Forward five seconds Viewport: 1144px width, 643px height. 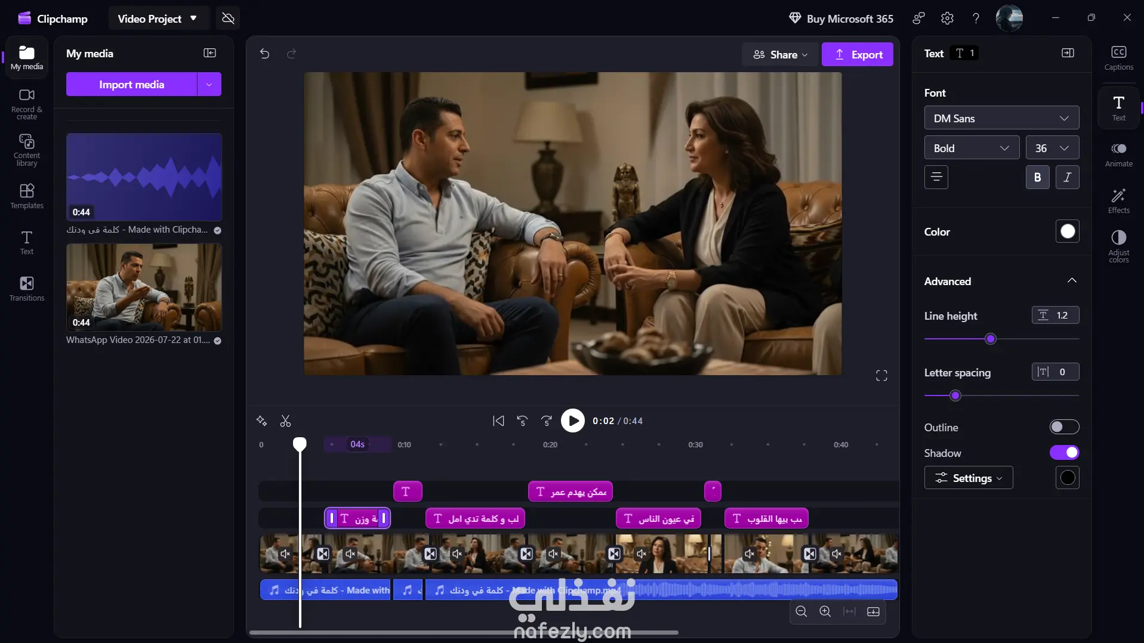pos(547,421)
